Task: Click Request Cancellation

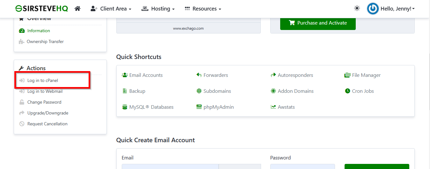Action: tap(47, 124)
